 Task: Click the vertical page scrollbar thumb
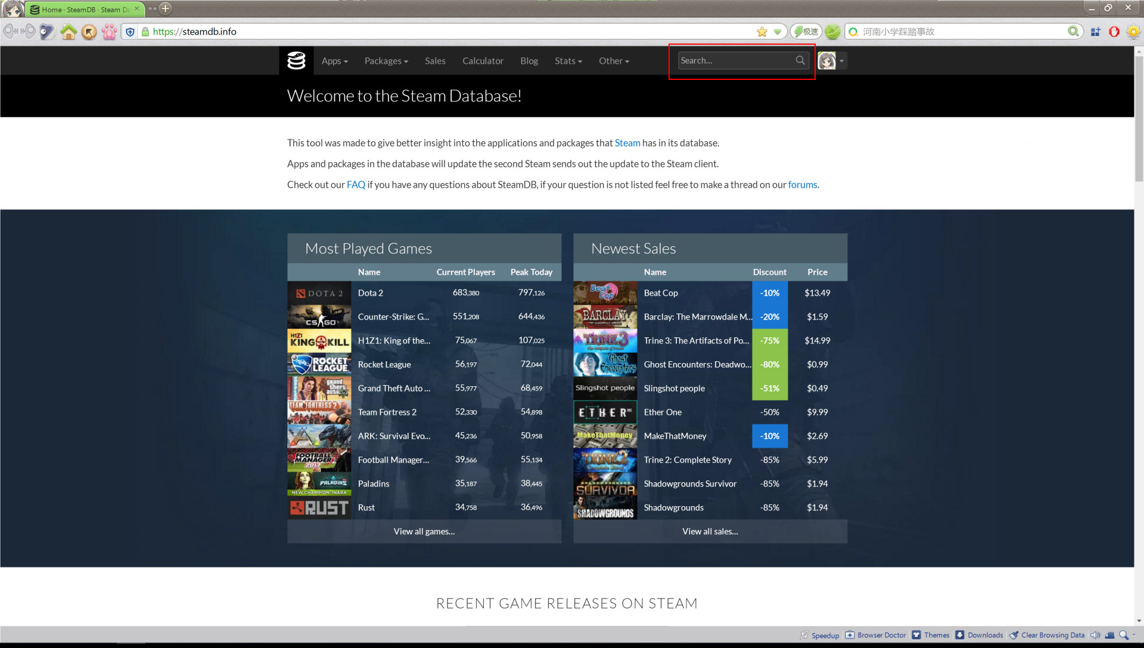click(x=1139, y=119)
